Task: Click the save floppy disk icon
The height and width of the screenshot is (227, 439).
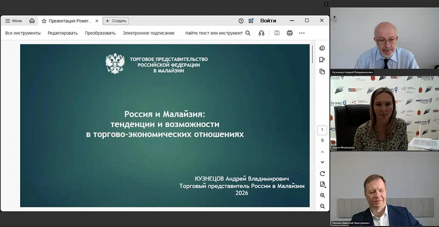Action: pos(277,33)
